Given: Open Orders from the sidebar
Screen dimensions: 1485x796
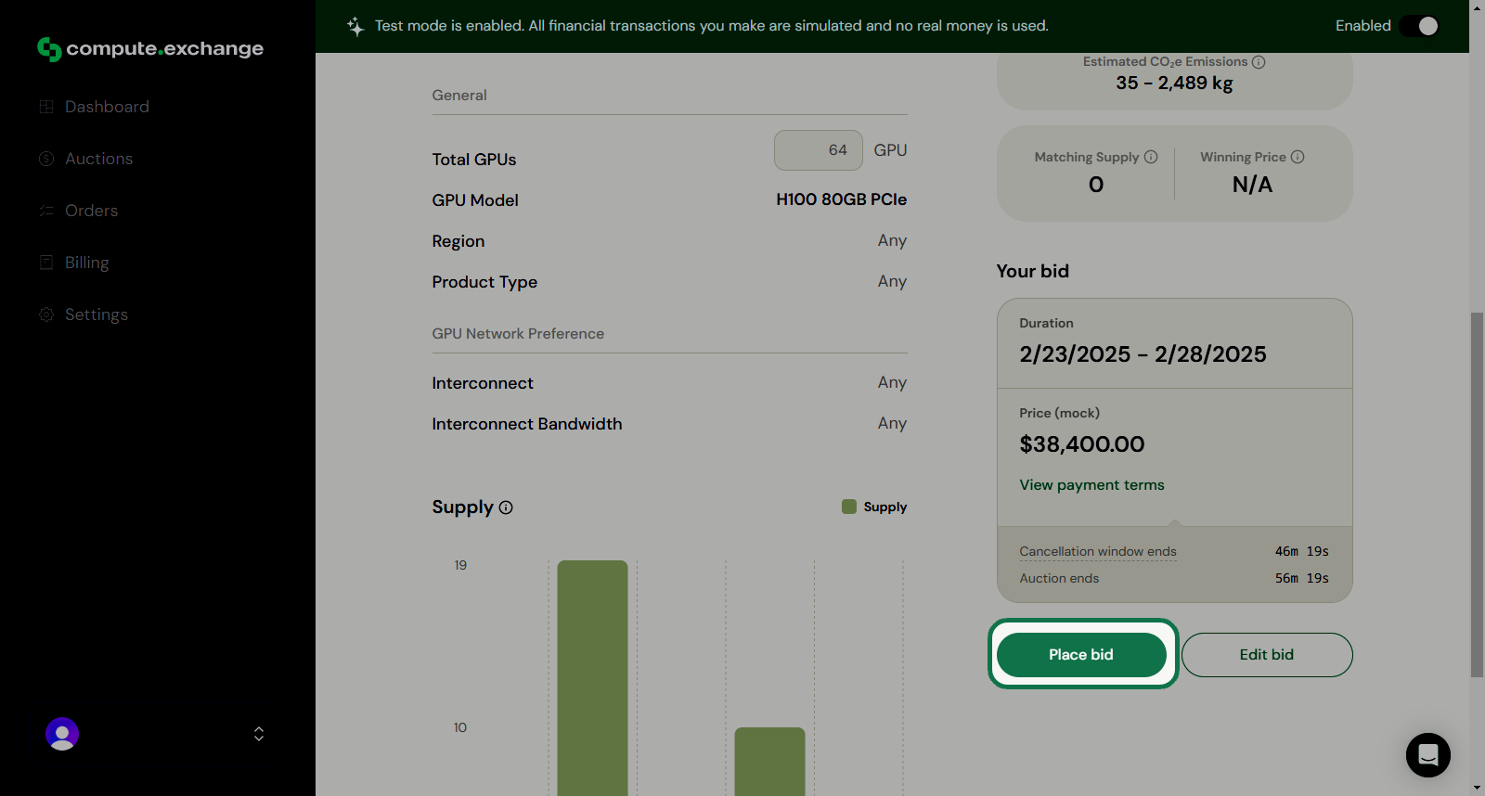Looking at the screenshot, I should click(91, 211).
